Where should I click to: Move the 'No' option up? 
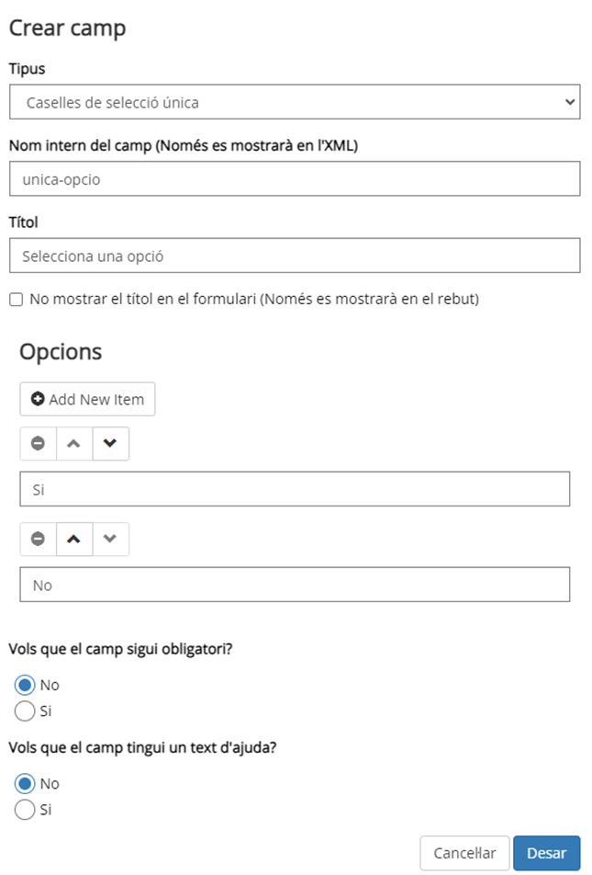[74, 539]
